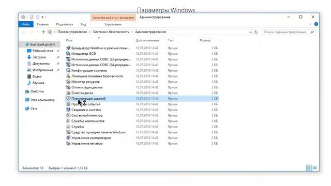Open the address bar history dropdown
The width and height of the screenshot is (331, 186).
250,32
